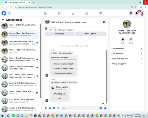
Task: Open the taskbar volume control
Action: [128, 116]
